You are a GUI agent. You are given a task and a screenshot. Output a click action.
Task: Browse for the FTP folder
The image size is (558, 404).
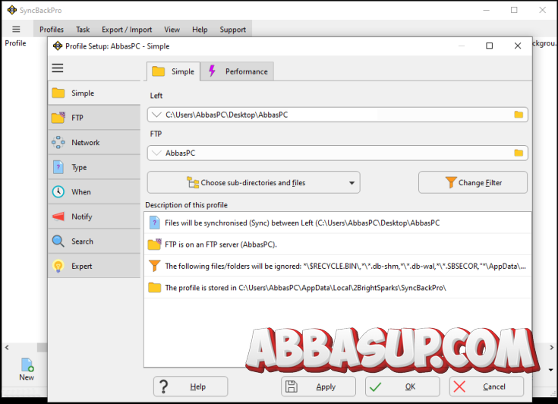(519, 153)
